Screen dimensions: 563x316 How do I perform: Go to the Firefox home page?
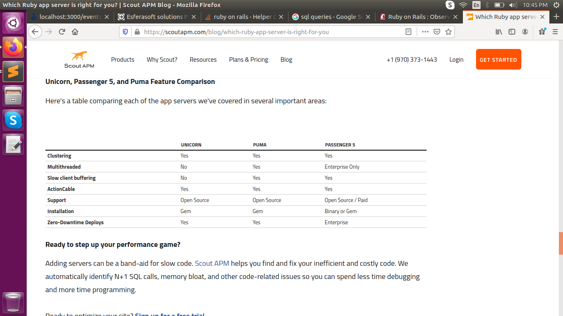pos(75,32)
